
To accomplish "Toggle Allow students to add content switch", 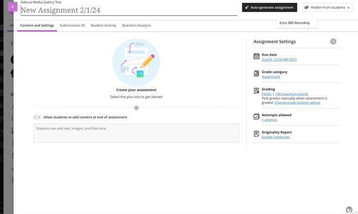I will pos(37,117).
